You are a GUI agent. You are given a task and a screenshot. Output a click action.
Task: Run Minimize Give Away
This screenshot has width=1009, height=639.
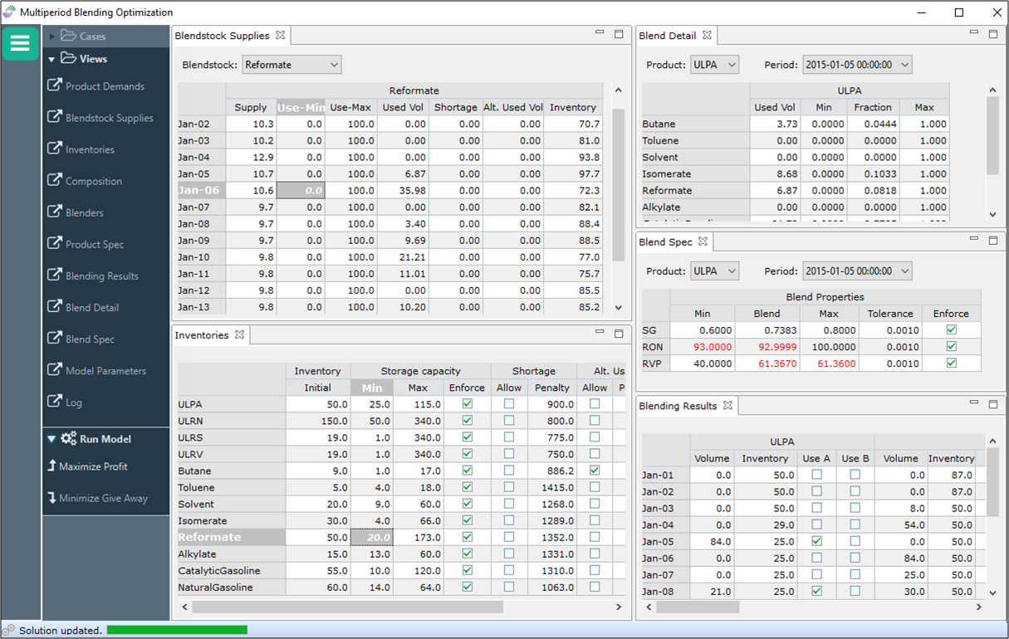pos(102,498)
